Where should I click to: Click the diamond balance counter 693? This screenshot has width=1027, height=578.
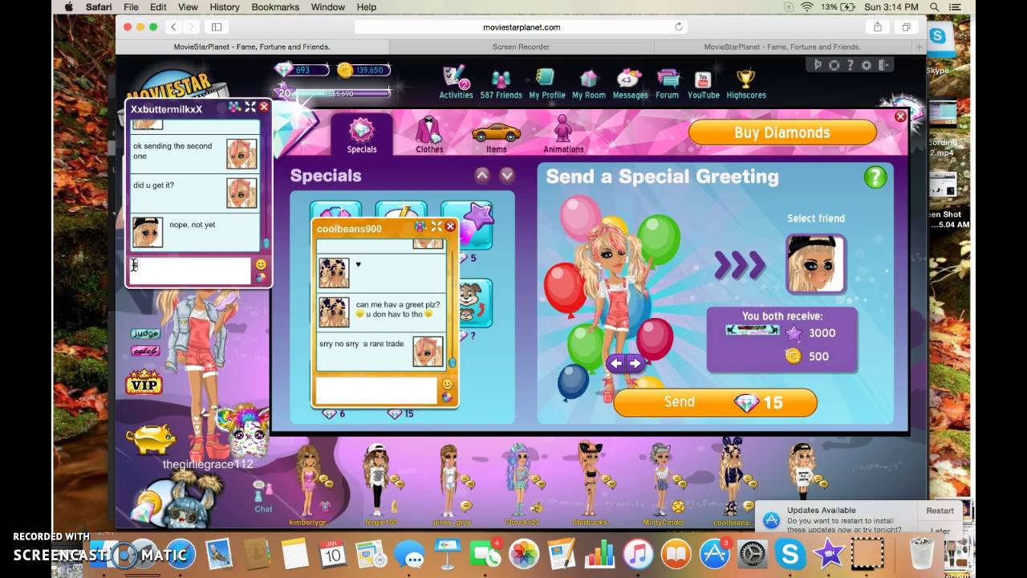[x=301, y=70]
